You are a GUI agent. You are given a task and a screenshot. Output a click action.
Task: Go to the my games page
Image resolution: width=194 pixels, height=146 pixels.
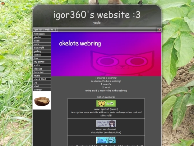42,62
